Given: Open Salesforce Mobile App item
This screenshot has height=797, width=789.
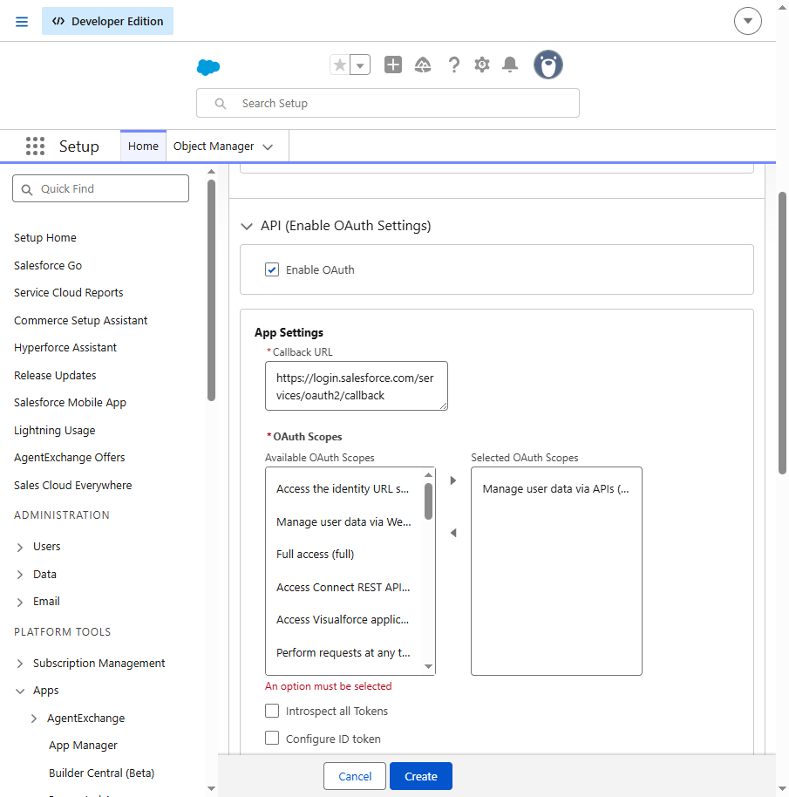Looking at the screenshot, I should pyautogui.click(x=70, y=403).
